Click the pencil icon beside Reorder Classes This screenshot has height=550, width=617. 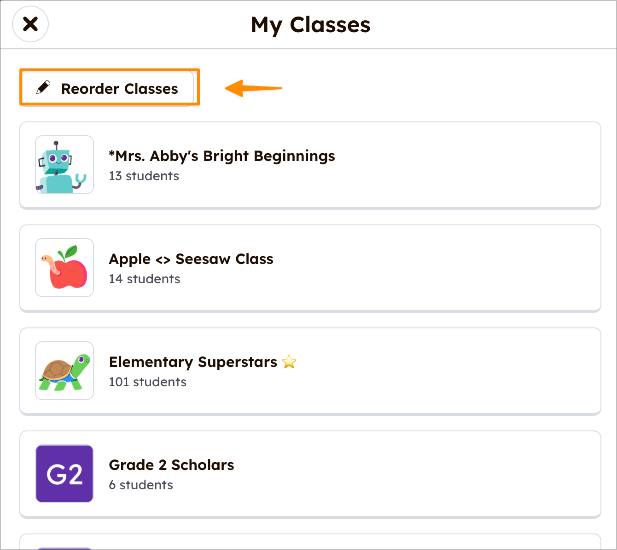click(43, 87)
